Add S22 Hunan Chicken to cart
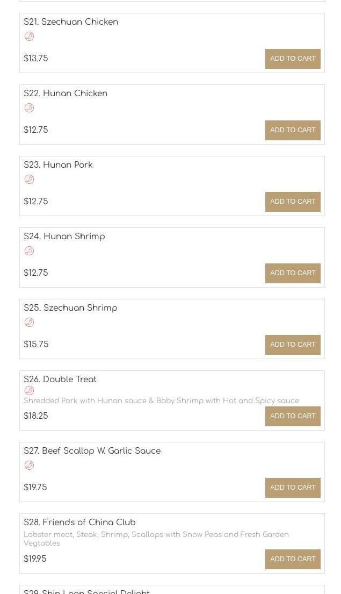 point(293,130)
